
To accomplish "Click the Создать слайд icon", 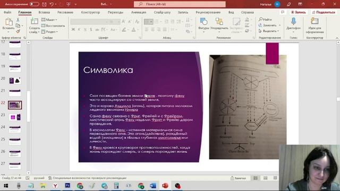I will [34, 22].
